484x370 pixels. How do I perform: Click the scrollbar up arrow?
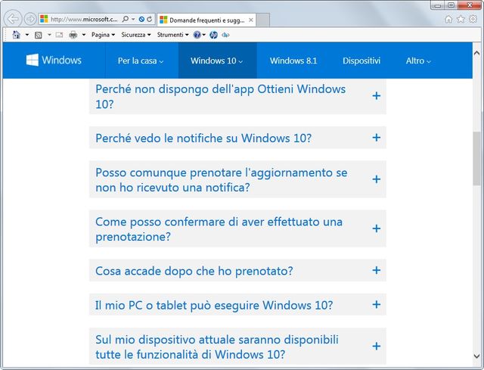pyautogui.click(x=477, y=53)
